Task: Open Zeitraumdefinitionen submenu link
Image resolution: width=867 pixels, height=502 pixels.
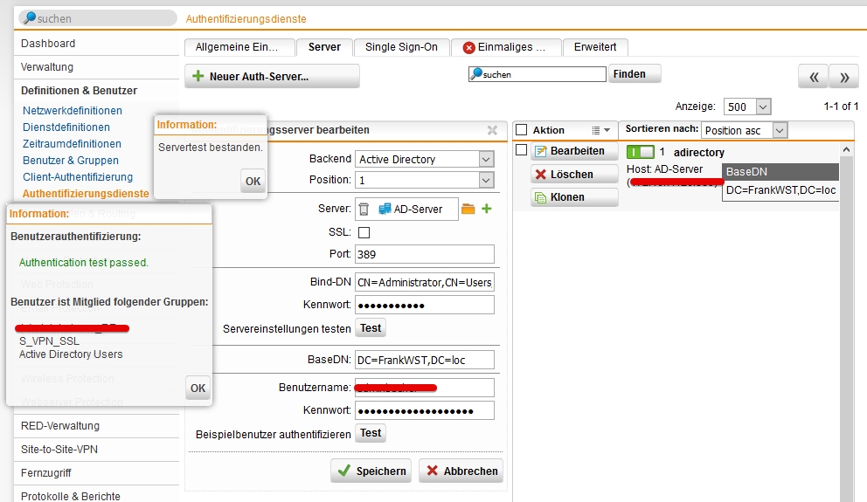Action: click(72, 143)
